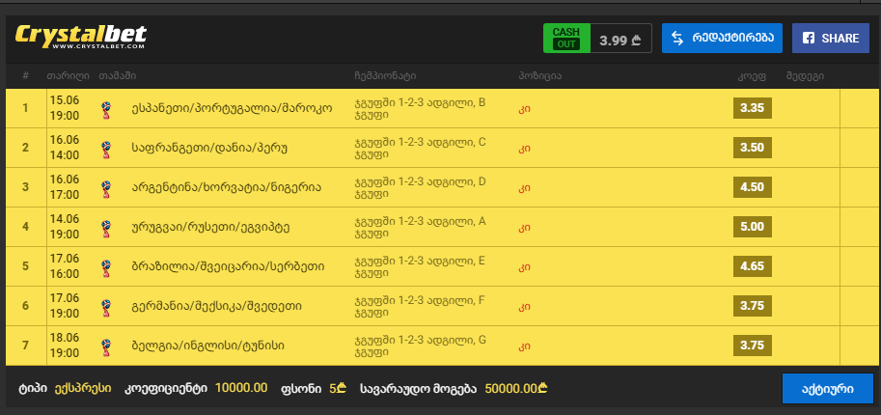Viewport: 881px width, 415px height.
Task: Click odds 3.75 in the გერმანია/მექსიკა/შვედეთი row
Action: coord(753,306)
